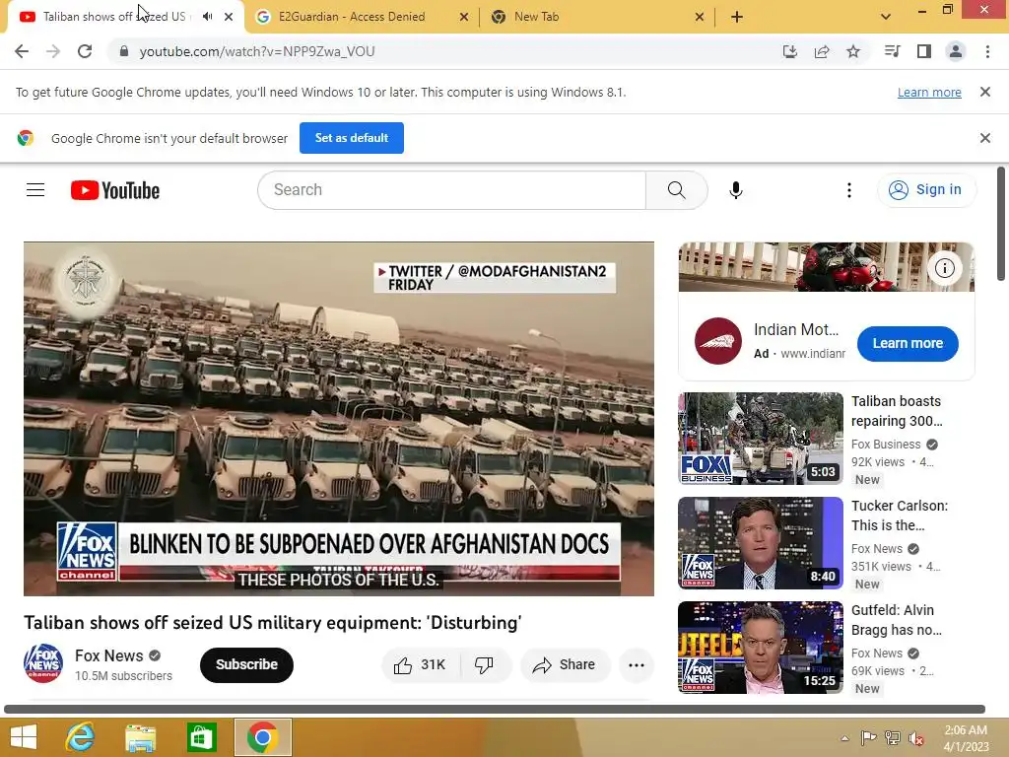This screenshot has width=1009, height=757.
Task: Open Chrome's three-dot menu
Action: tap(987, 51)
